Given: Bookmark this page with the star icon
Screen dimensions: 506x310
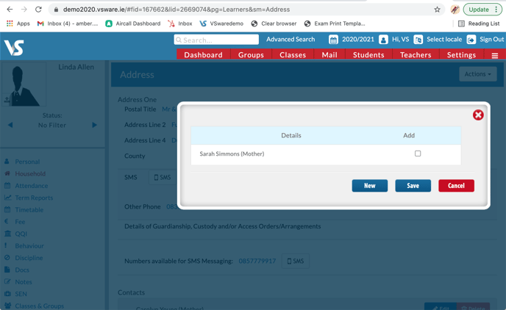Looking at the screenshot, I should coord(437,10).
